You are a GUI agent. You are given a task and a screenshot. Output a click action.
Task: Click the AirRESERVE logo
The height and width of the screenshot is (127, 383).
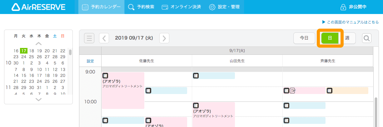coord(38,7)
